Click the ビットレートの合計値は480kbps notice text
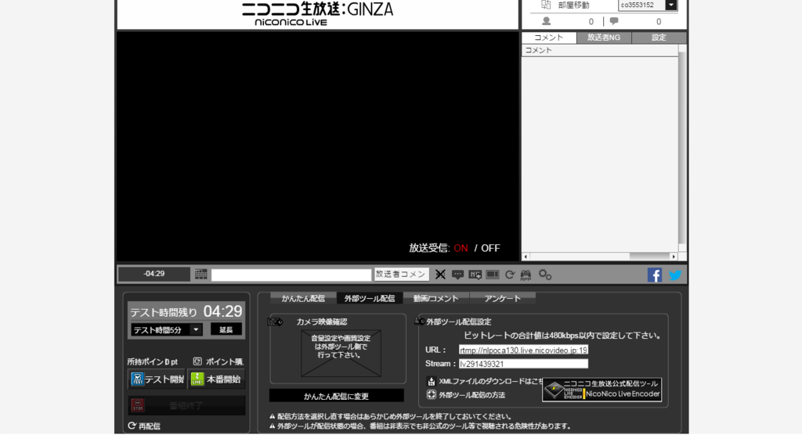Viewport: 802px width, 435px height. point(562,336)
